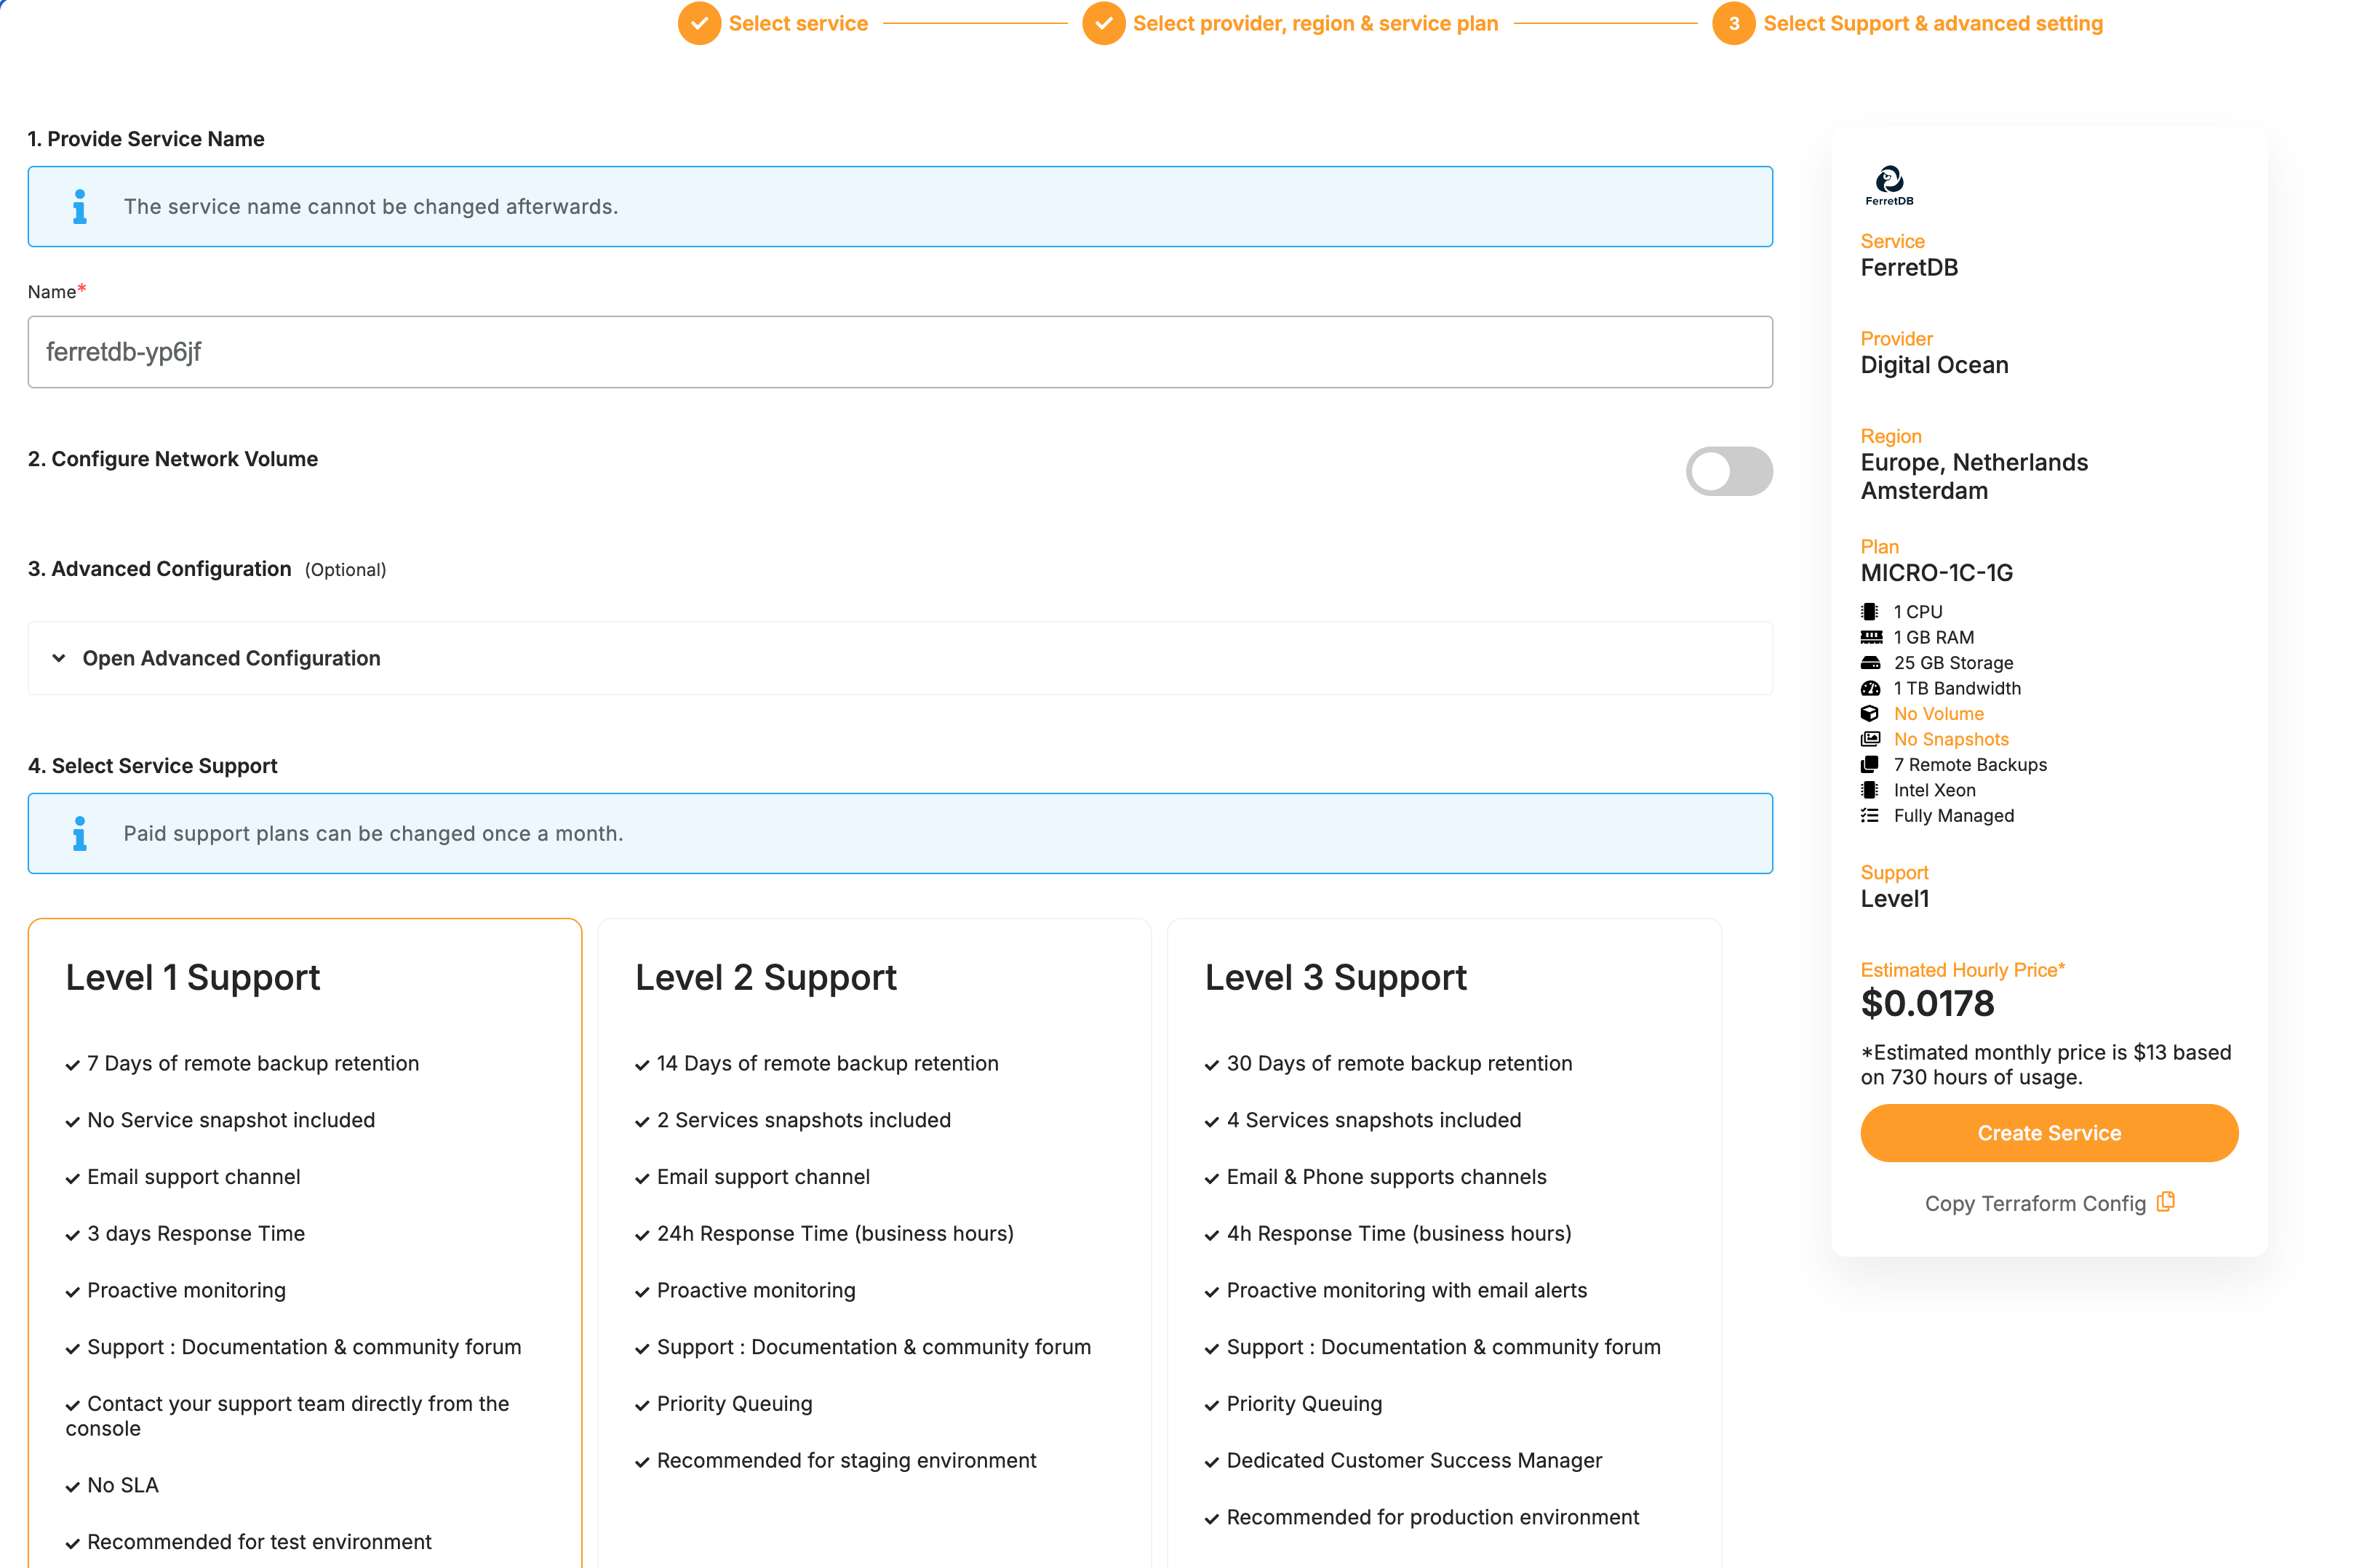This screenshot has width=2354, height=1568.
Task: Click the No Snapshots icon in plan summary
Action: (1871, 739)
